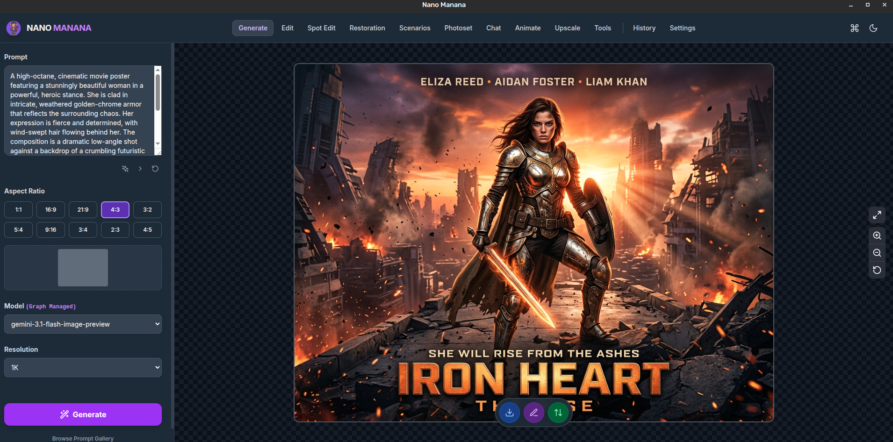Image resolution: width=893 pixels, height=442 pixels.
Task: Open the gemini-3.1-flash-image-preview model dropdown
Action: pyautogui.click(x=83, y=324)
